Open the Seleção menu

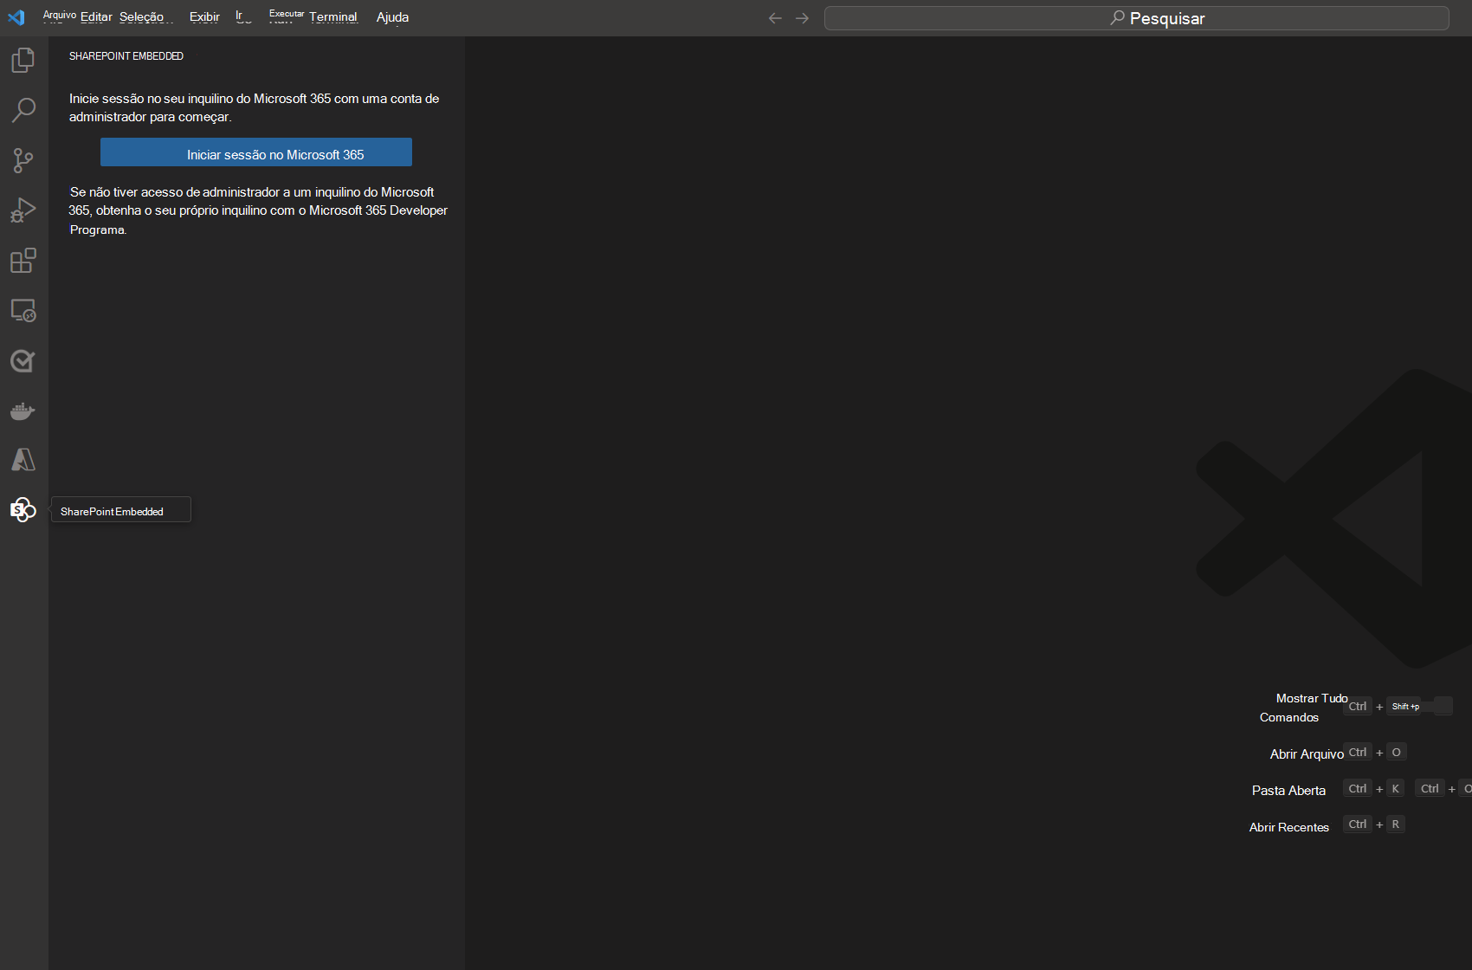click(142, 17)
